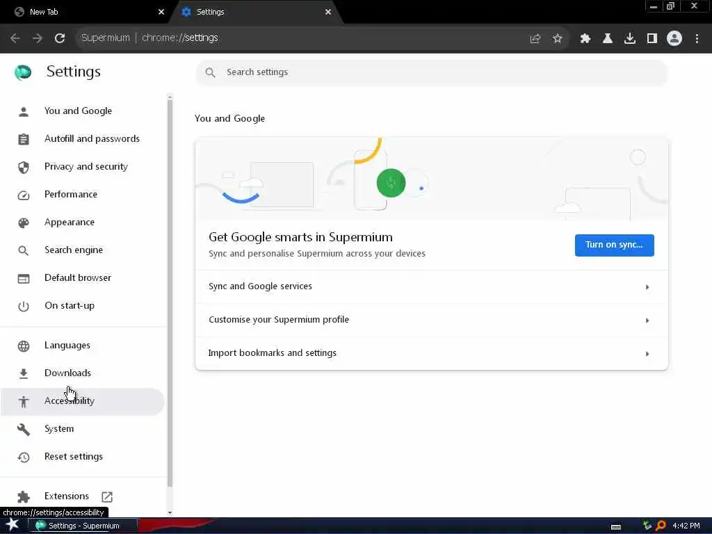Click the gauge icon for Performance
This screenshot has height=534, width=712.
point(24,195)
